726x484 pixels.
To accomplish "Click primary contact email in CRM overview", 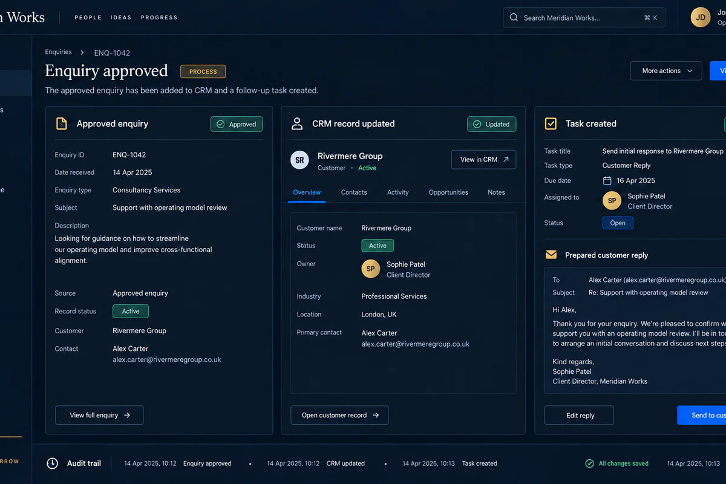I will 416,344.
